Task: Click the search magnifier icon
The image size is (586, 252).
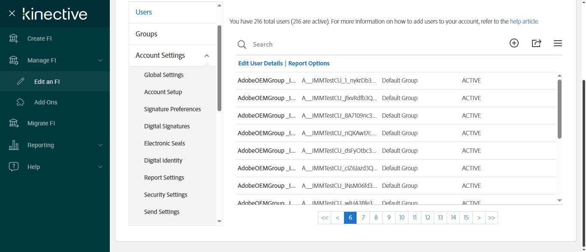Action: pos(242,44)
